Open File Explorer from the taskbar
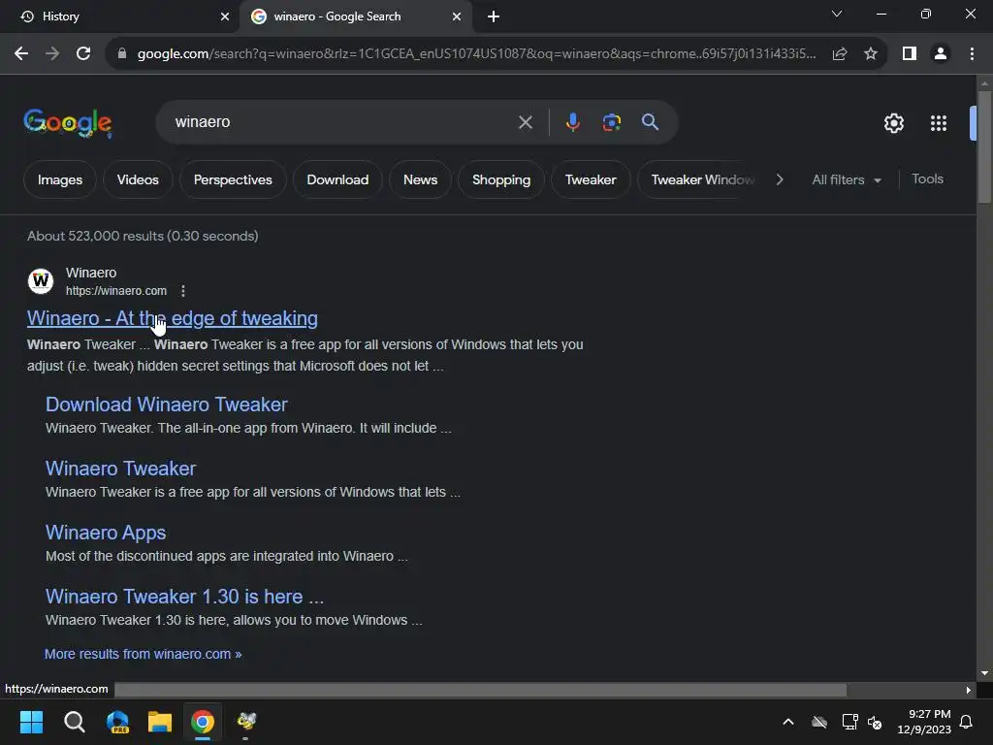This screenshot has width=993, height=745. tap(160, 722)
